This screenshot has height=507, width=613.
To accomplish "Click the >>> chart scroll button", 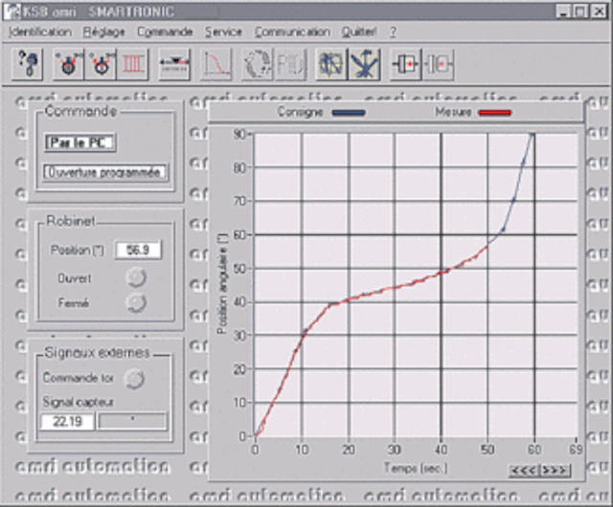I will tap(555, 471).
